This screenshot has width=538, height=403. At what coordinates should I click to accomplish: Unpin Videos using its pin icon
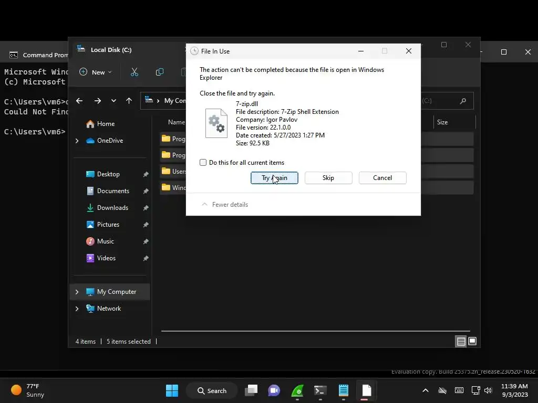(x=146, y=258)
